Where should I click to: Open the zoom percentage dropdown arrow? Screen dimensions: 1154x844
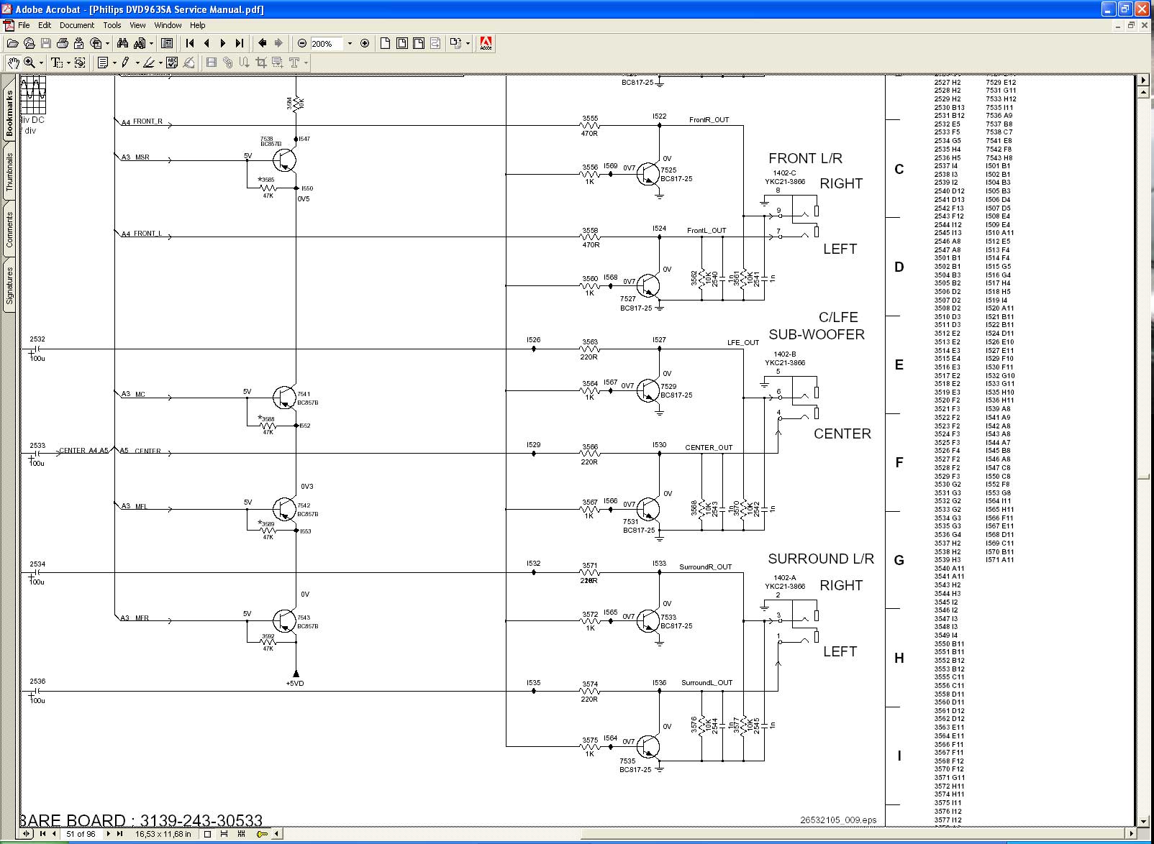click(350, 43)
